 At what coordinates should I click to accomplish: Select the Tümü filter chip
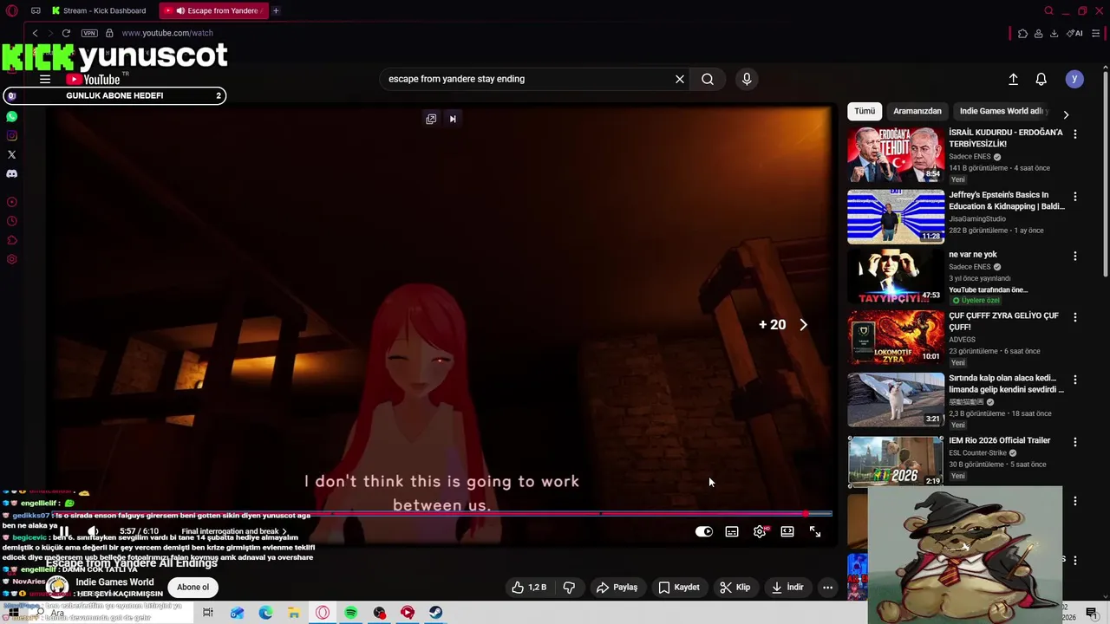click(865, 111)
